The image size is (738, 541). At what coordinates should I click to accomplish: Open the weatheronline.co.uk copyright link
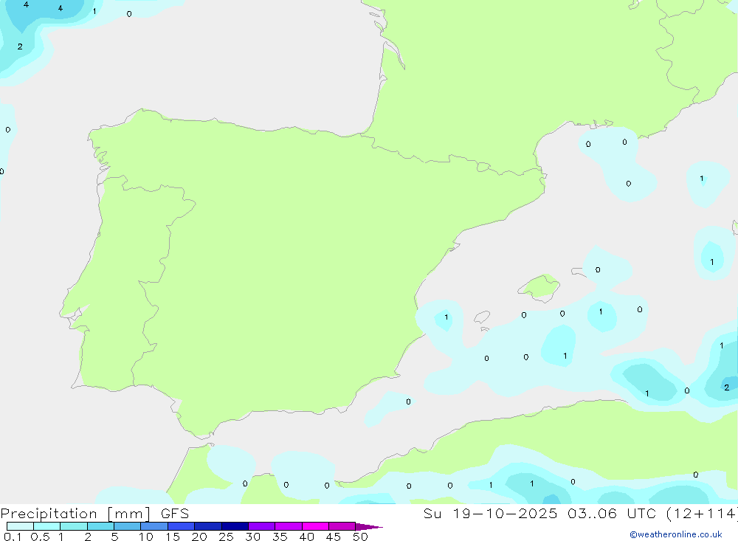(x=676, y=534)
